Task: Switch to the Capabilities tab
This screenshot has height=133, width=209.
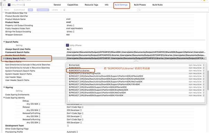Action: [x=73, y=5]
